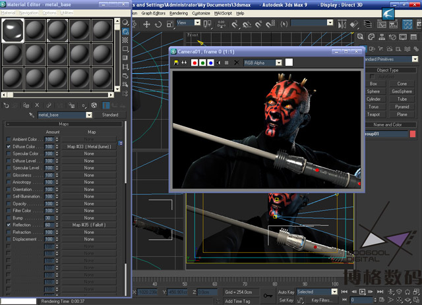Image resolution: width=422 pixels, height=305 pixels.
Task: Click the Save Bitmap icon in render window
Action: click(x=176, y=63)
